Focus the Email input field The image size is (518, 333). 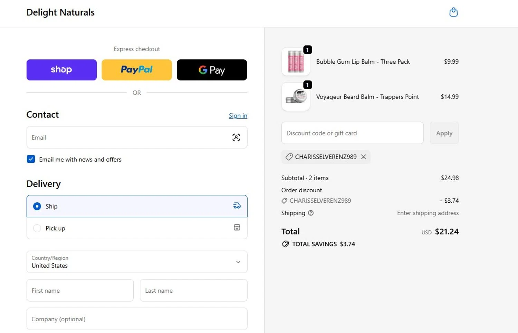click(x=137, y=138)
